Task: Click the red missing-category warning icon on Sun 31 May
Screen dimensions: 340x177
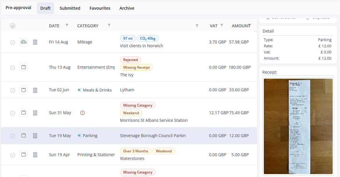Action: (82, 113)
